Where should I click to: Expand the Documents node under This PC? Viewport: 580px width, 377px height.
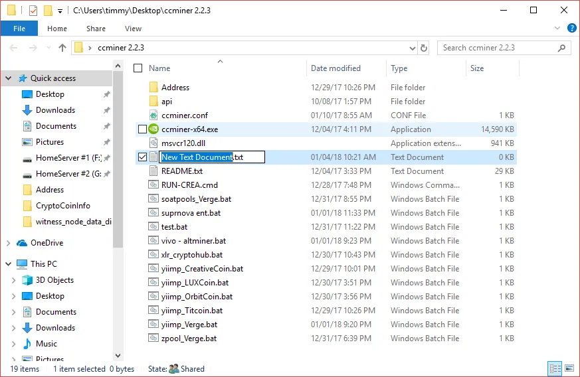(x=14, y=312)
